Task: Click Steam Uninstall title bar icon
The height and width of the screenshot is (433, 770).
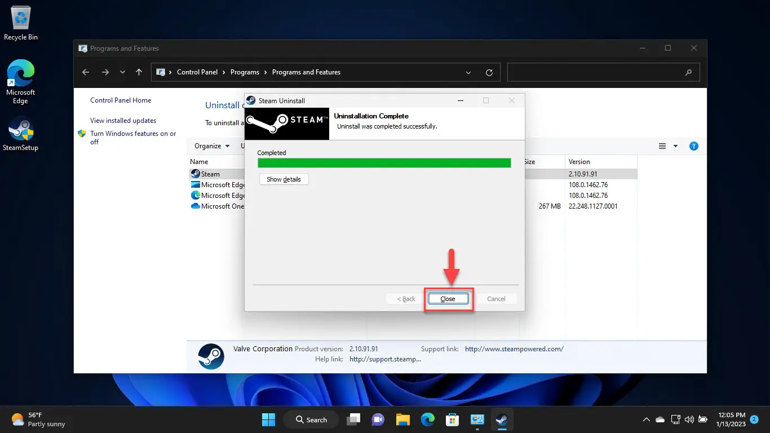Action: pyautogui.click(x=251, y=100)
